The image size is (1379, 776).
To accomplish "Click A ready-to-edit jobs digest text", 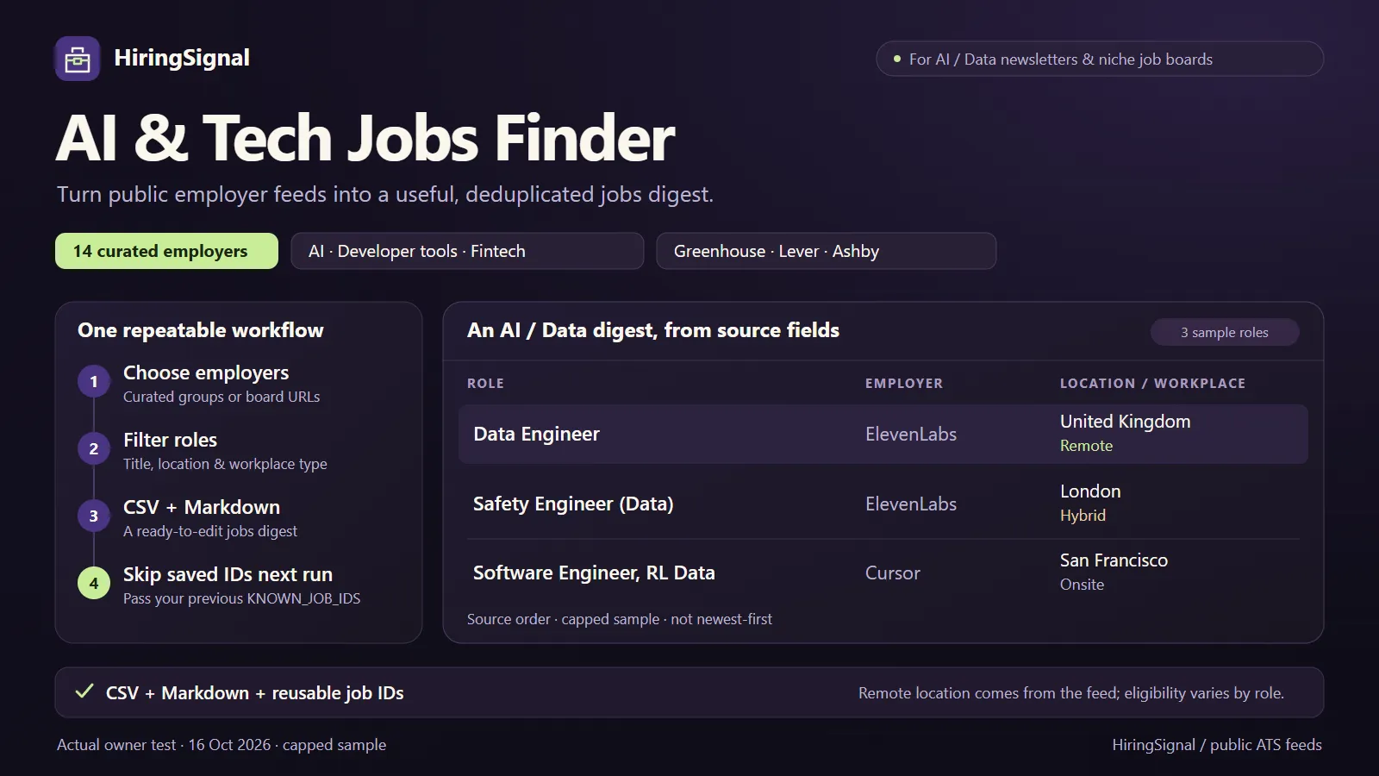I will click(x=210, y=531).
